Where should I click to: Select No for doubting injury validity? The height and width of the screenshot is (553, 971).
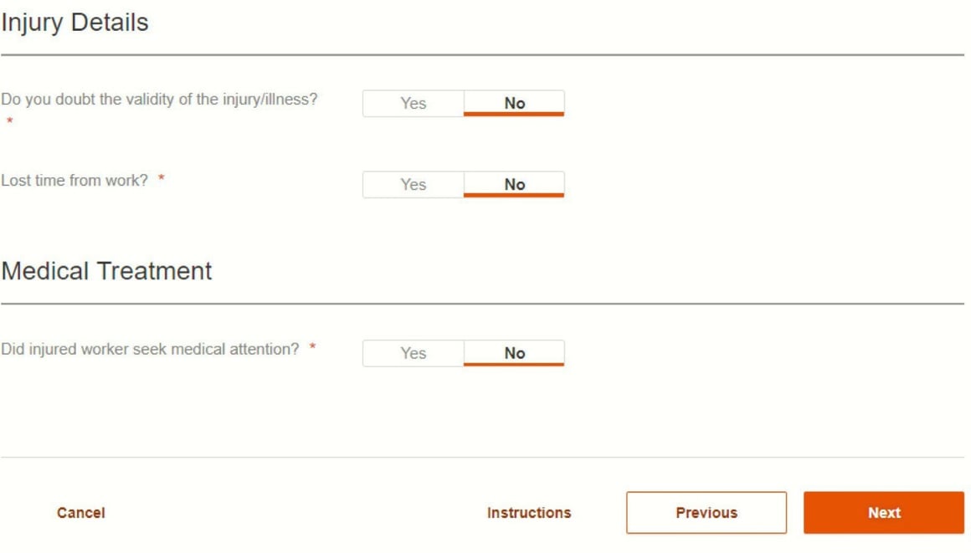514,104
